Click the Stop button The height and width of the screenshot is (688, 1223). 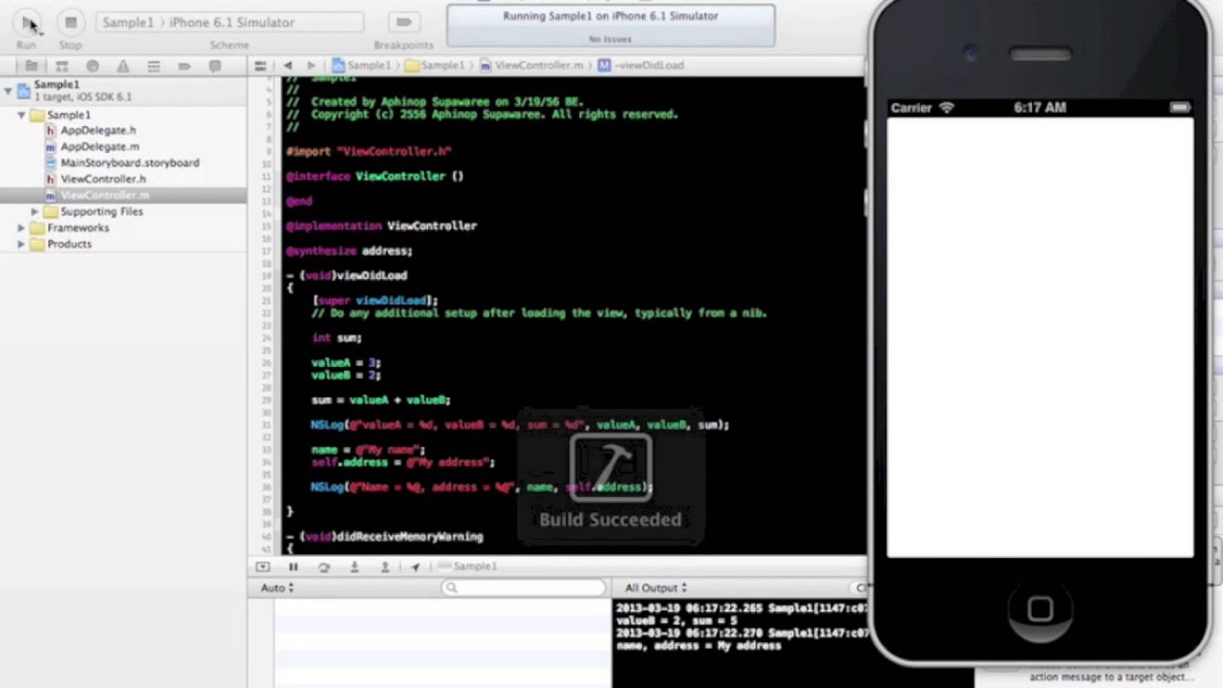pyautogui.click(x=71, y=22)
